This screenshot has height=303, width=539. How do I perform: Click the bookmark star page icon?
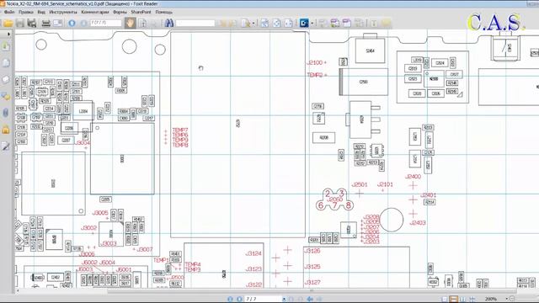click(246, 23)
